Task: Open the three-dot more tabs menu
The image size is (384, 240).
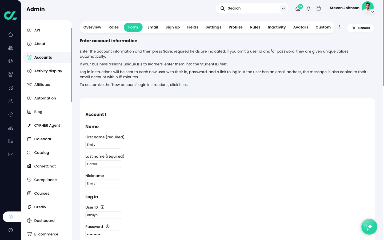Action: (339, 27)
